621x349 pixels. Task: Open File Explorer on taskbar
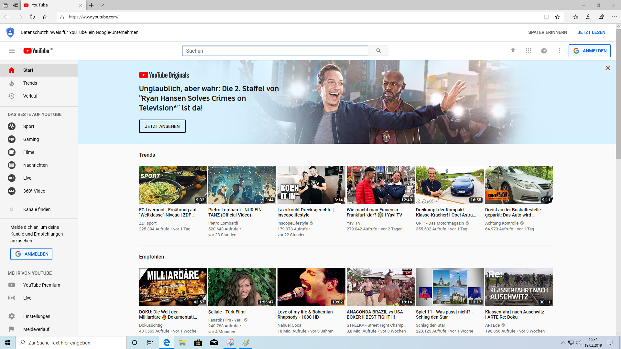182,343
